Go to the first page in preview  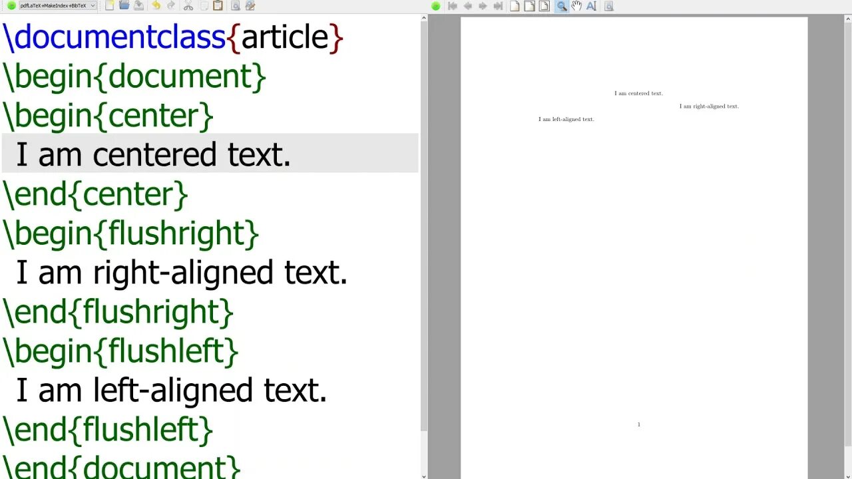tap(453, 6)
